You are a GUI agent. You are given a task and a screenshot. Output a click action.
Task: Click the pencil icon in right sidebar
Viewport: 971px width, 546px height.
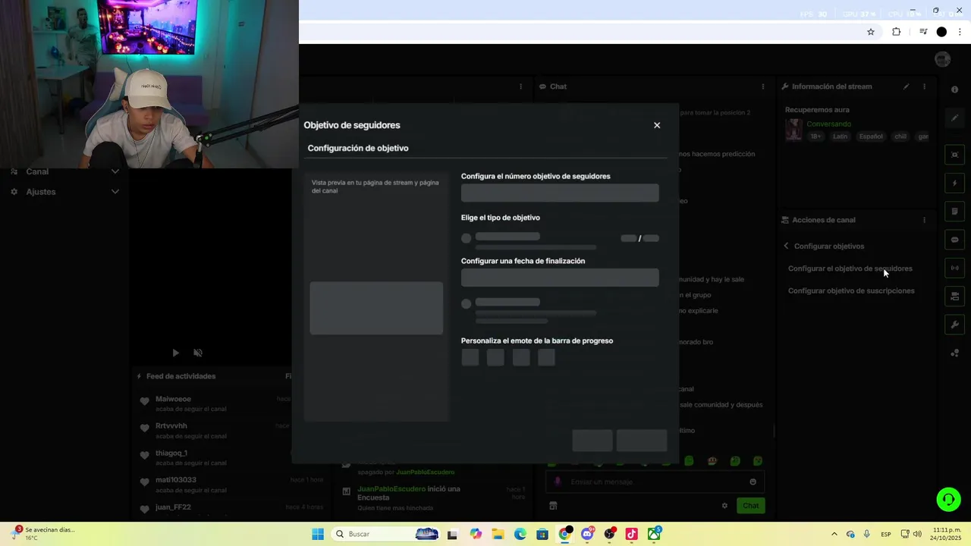pyautogui.click(x=954, y=118)
